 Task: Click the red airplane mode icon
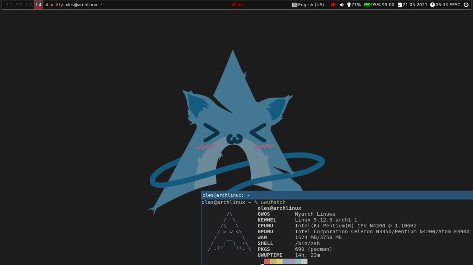[x=334, y=5]
